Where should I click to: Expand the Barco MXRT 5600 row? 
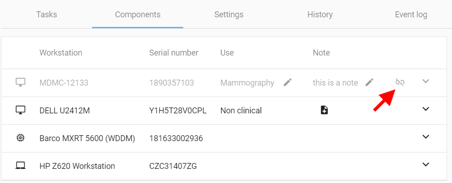(426, 137)
